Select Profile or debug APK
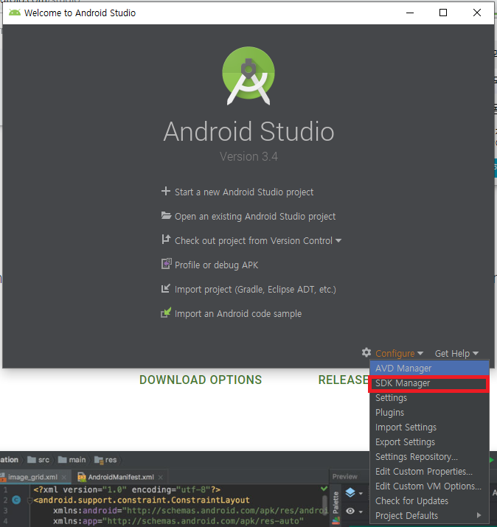Screen dimensions: 497x527 coord(217,265)
